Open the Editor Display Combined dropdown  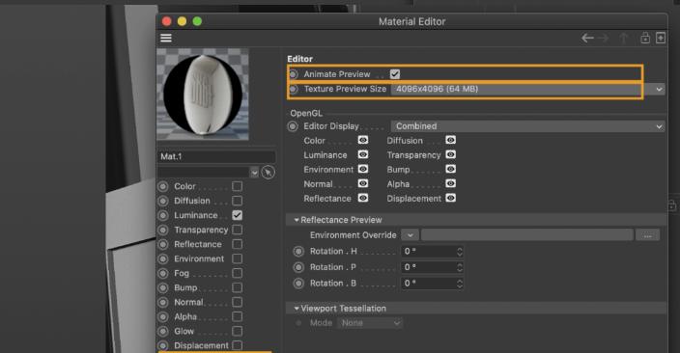(x=527, y=126)
